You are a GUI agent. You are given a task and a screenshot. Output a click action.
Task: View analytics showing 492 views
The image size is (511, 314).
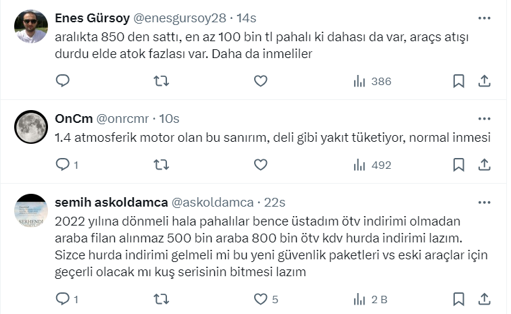(372, 164)
